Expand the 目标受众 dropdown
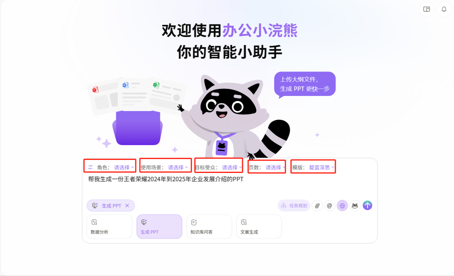The height and width of the screenshot is (276, 454). (232, 167)
